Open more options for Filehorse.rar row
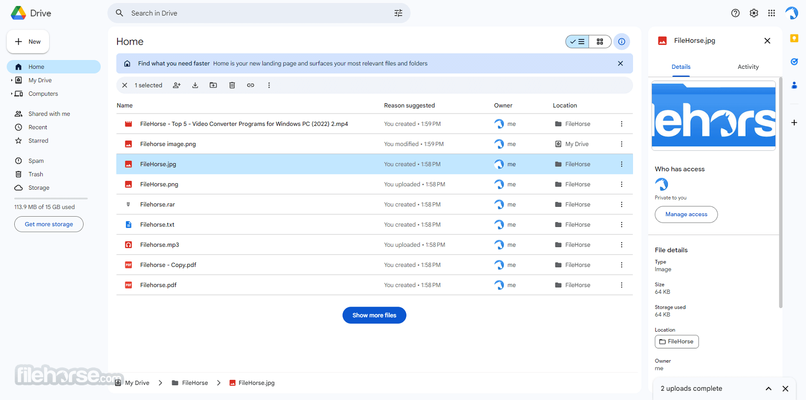This screenshot has height=400, width=806. pyautogui.click(x=622, y=204)
